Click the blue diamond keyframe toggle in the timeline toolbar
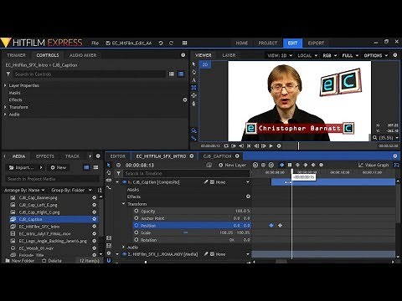The image size is (402, 301). tap(281, 165)
